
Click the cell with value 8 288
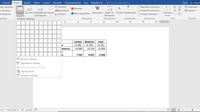(x=101, y=53)
